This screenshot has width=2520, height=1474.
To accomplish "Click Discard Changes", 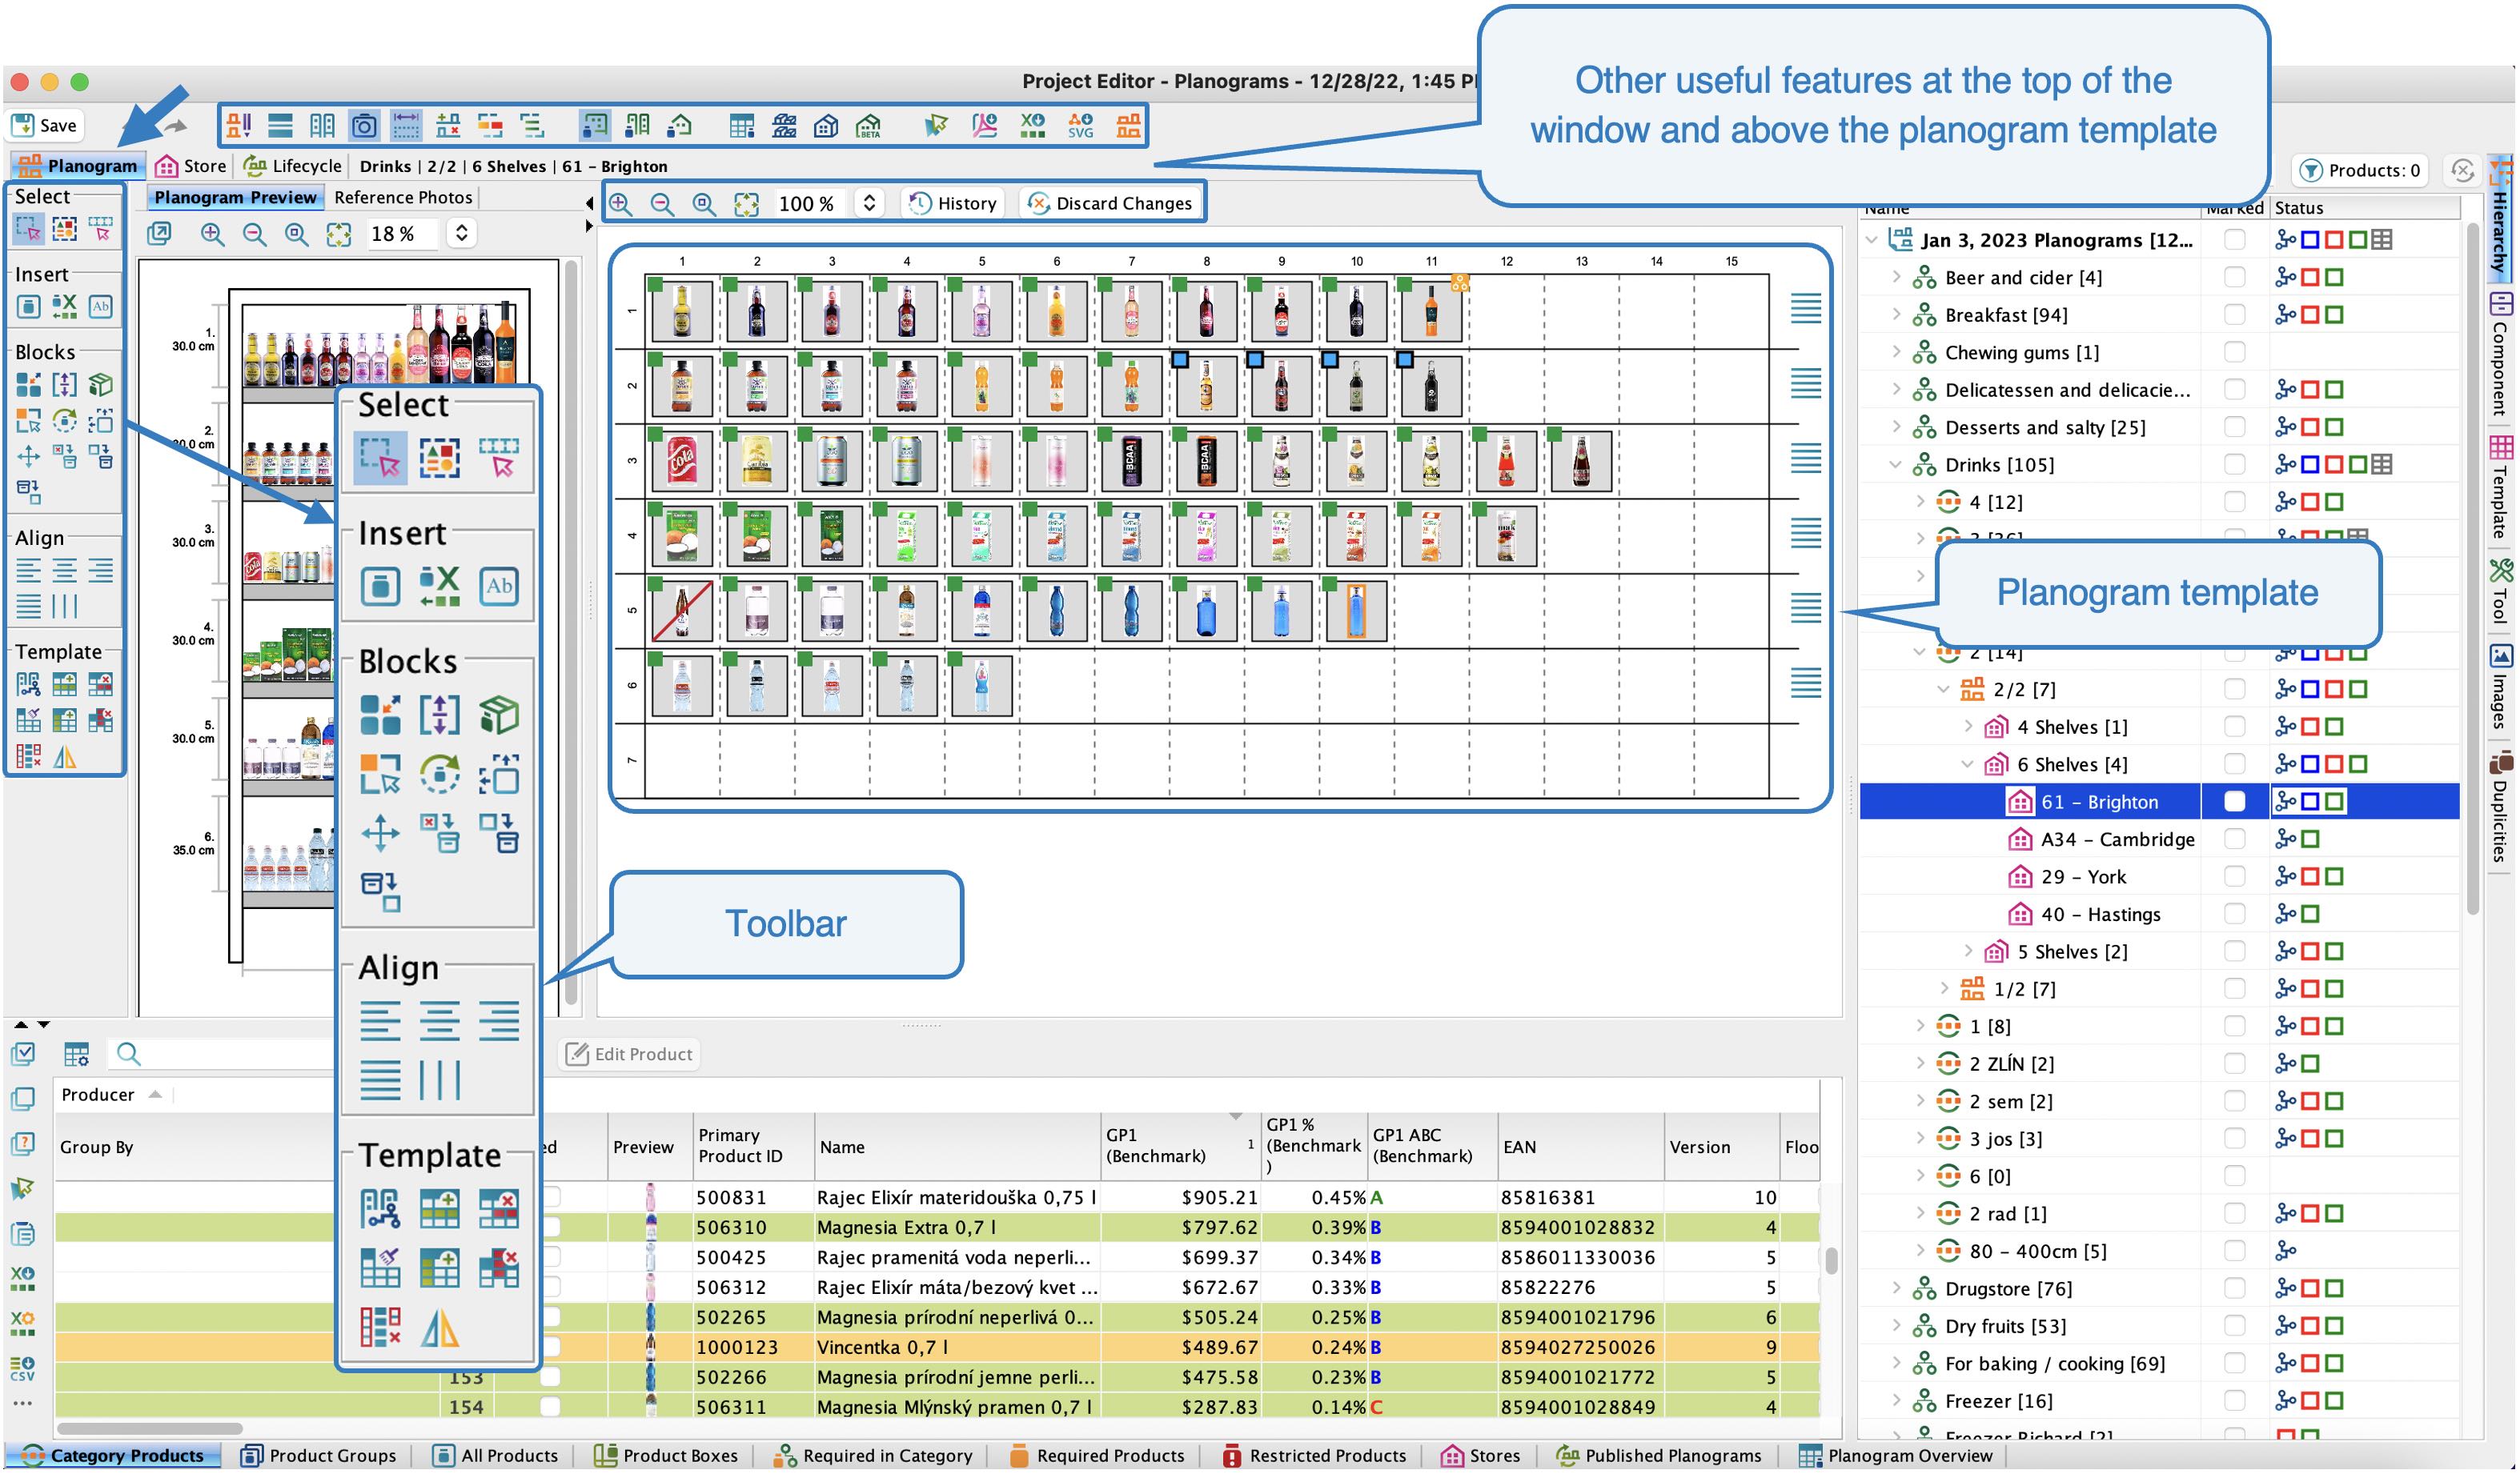I will coord(1110,204).
